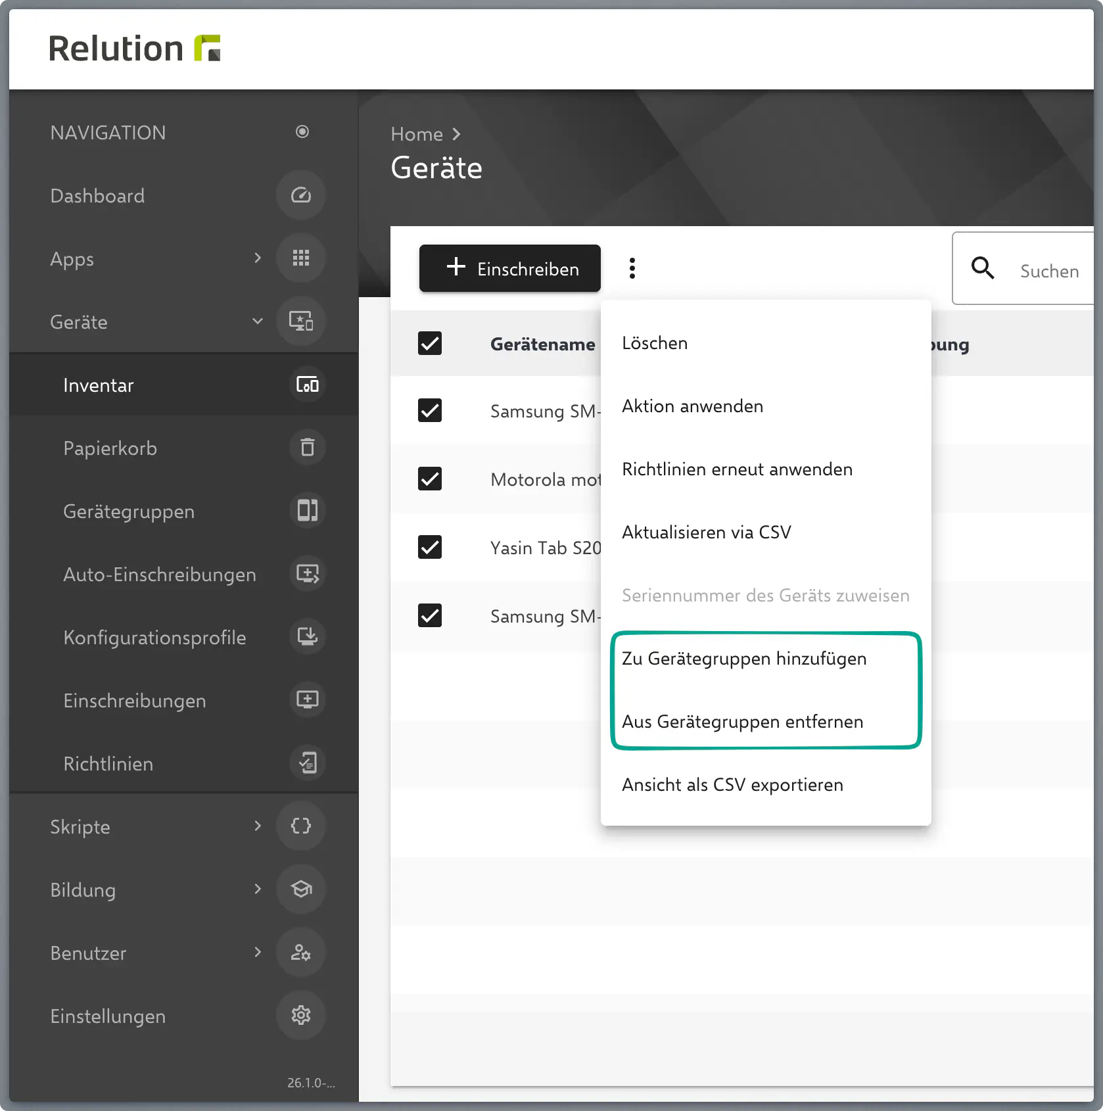The image size is (1103, 1111).
Task: Click the Einschreiben button
Action: click(510, 268)
